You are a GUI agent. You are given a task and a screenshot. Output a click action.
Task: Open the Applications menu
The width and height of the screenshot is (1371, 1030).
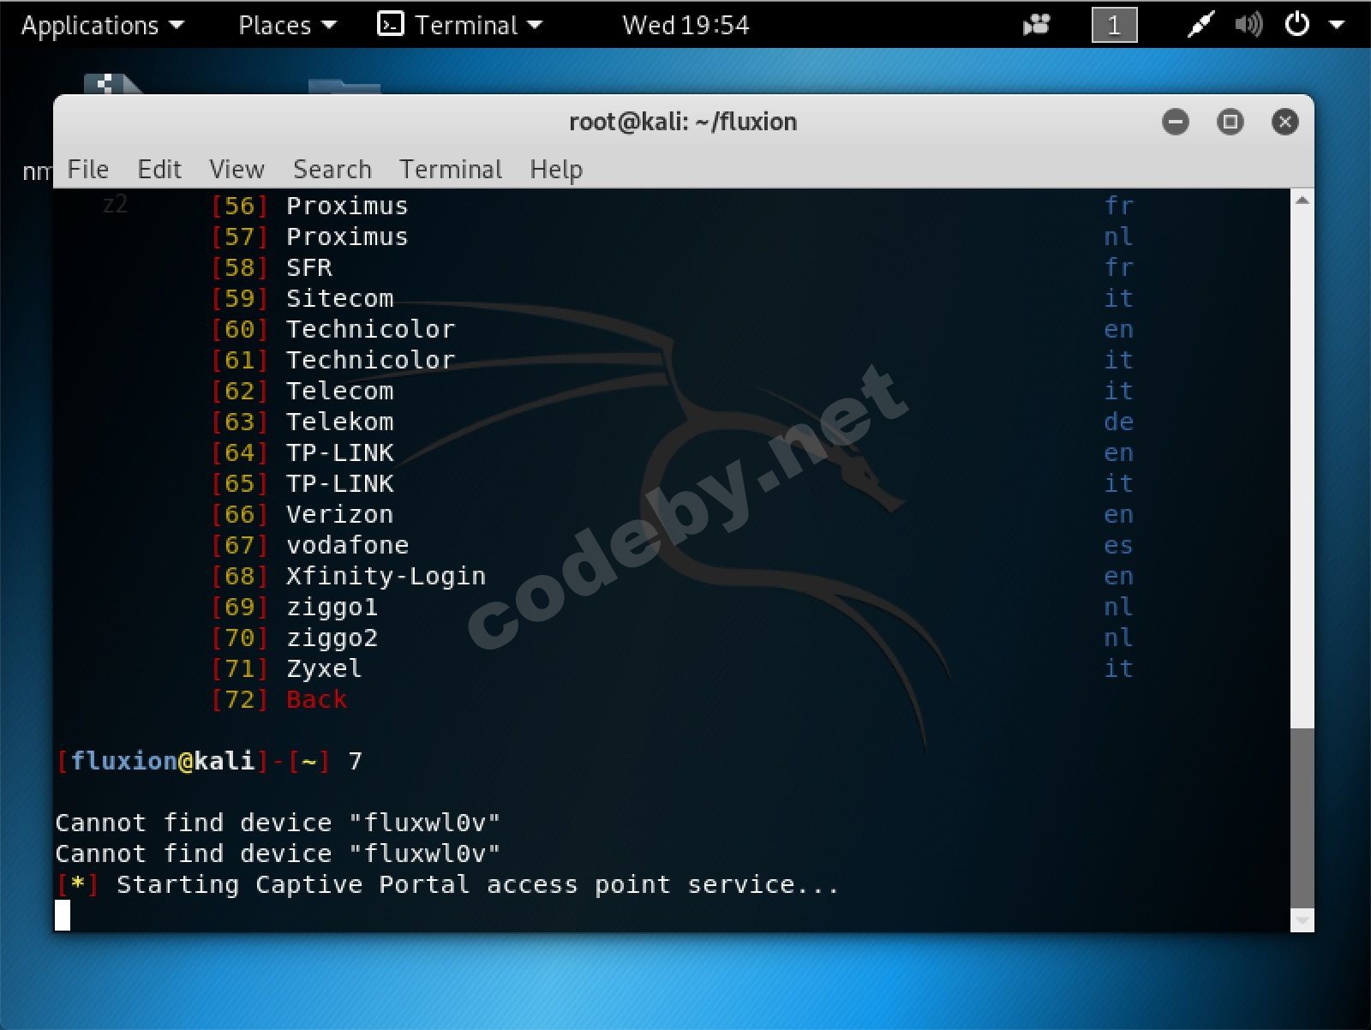(x=102, y=26)
